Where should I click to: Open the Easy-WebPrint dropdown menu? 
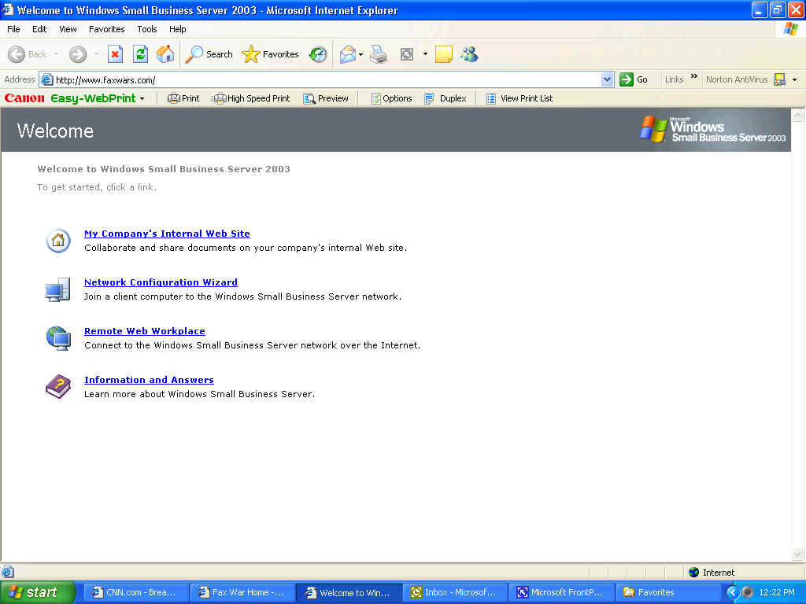142,98
